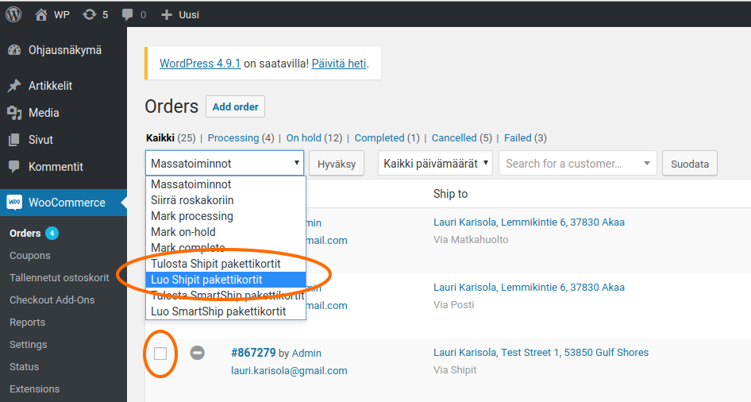Click the WooCommerce woo icon
This screenshot has width=751, height=402.
14,203
